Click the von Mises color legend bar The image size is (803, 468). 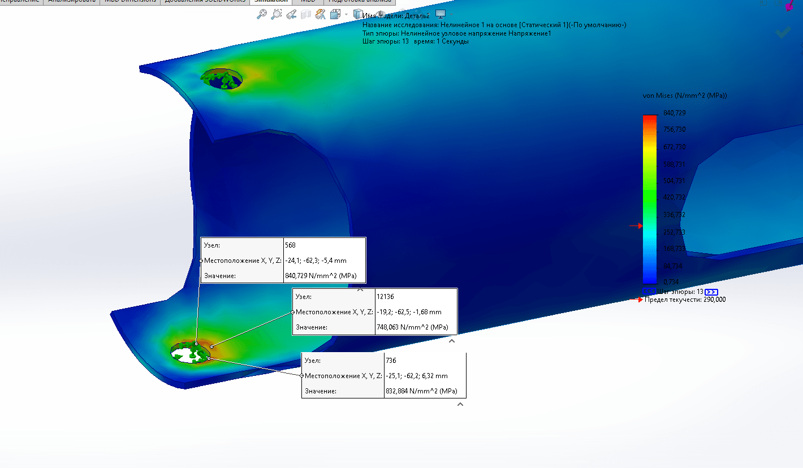coord(650,198)
